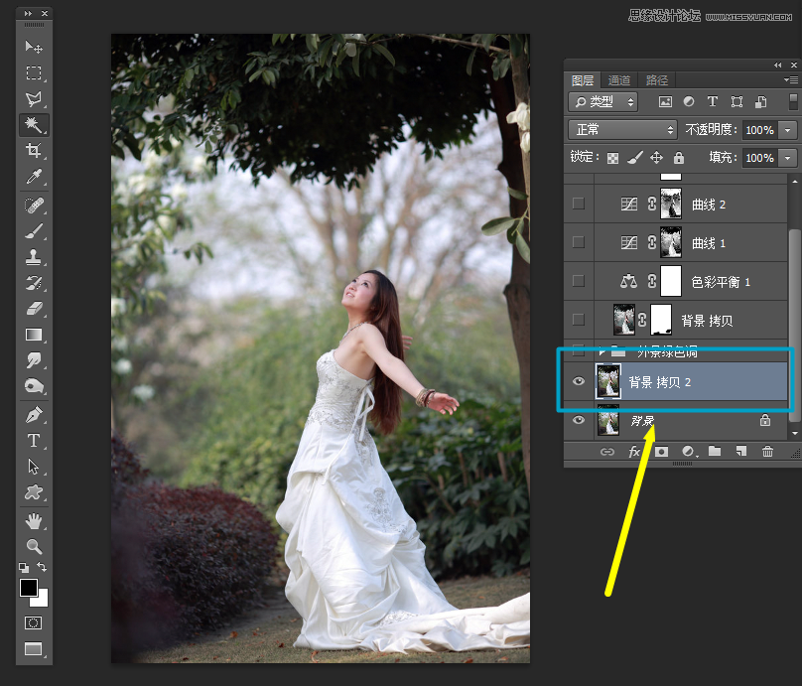Click the delete layer trash icon

tap(767, 451)
